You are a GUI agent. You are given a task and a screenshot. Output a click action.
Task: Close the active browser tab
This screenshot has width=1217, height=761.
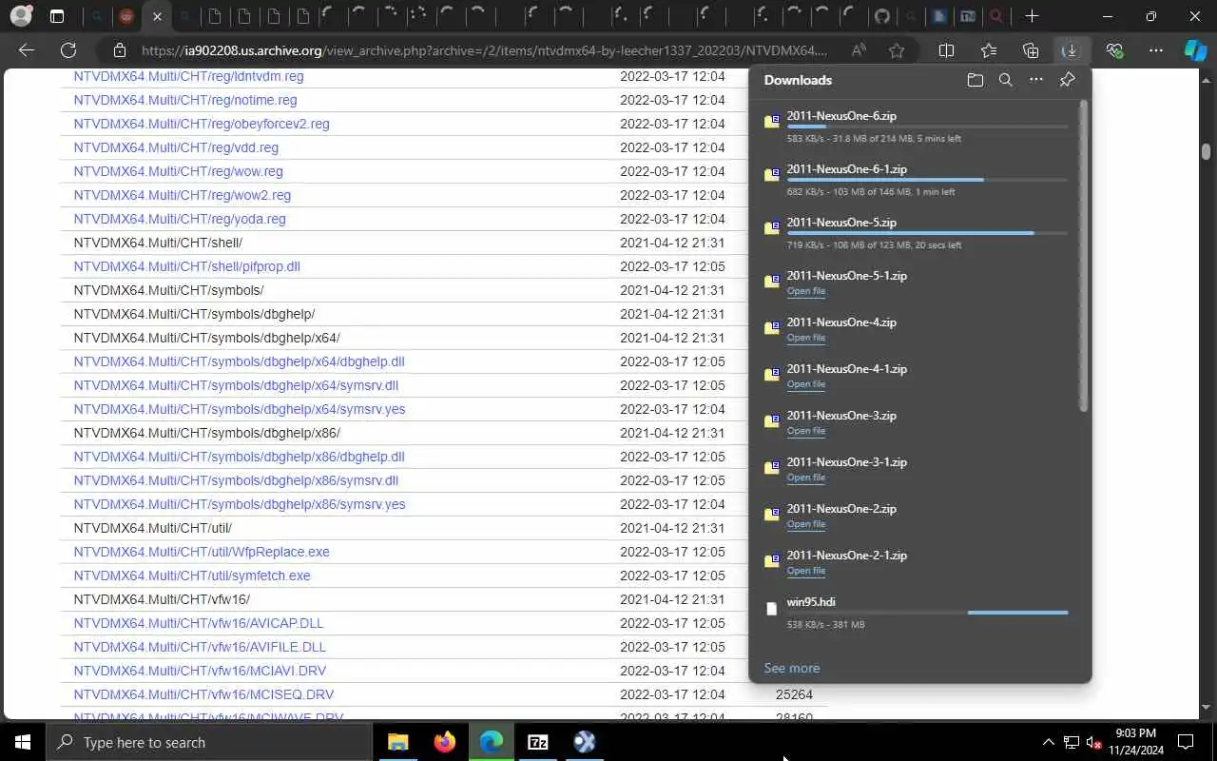pyautogui.click(x=157, y=16)
